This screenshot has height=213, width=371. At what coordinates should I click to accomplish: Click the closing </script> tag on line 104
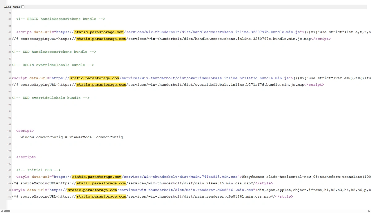[26, 157]
